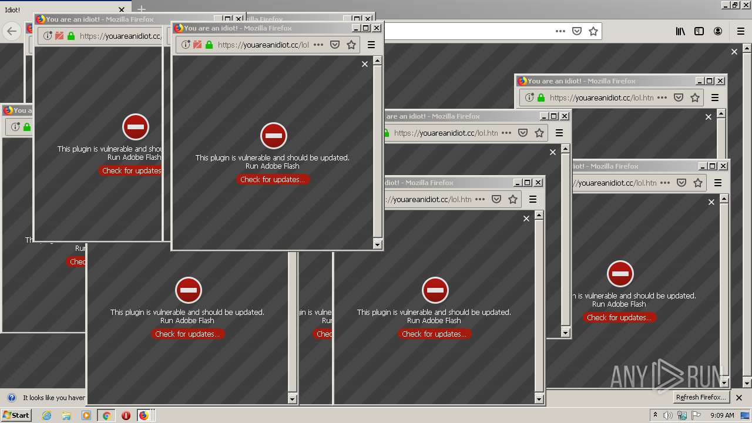This screenshot has height=423, width=752.
Task: Open Google Chrome from taskbar
Action: (106, 415)
